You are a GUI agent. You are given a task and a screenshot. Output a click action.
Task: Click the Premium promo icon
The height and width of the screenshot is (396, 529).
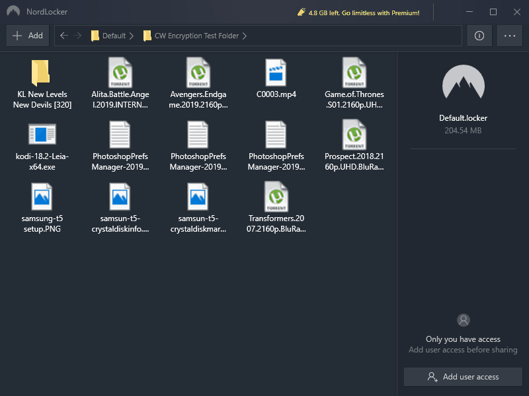[301, 13]
